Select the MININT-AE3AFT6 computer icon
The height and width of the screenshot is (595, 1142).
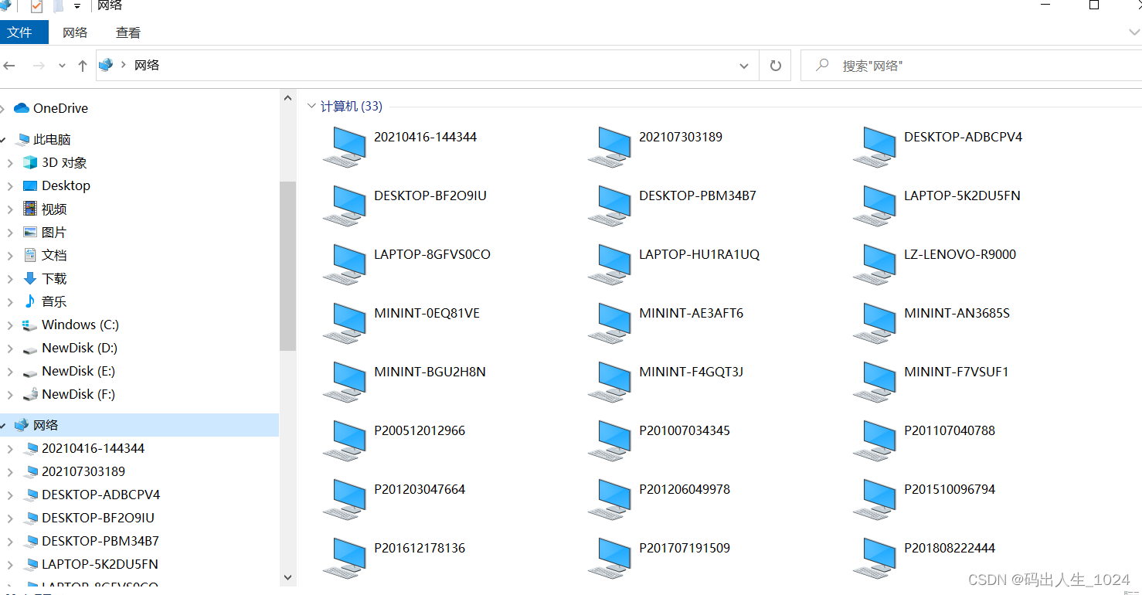tap(610, 322)
